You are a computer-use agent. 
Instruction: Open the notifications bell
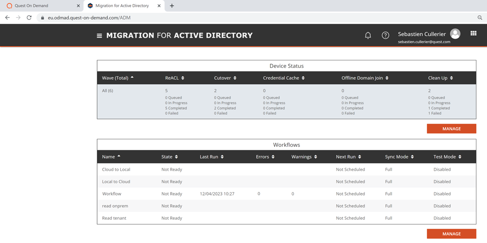point(368,35)
